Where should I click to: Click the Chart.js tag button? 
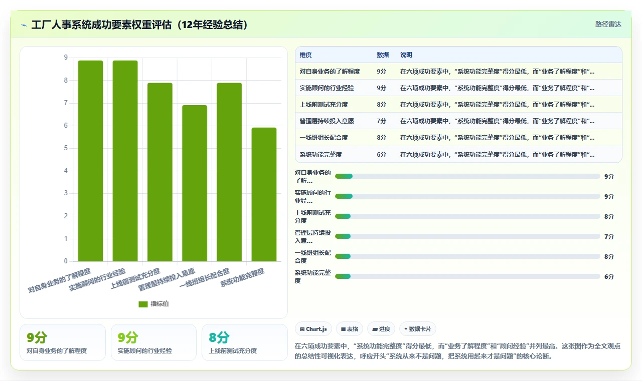coord(313,329)
